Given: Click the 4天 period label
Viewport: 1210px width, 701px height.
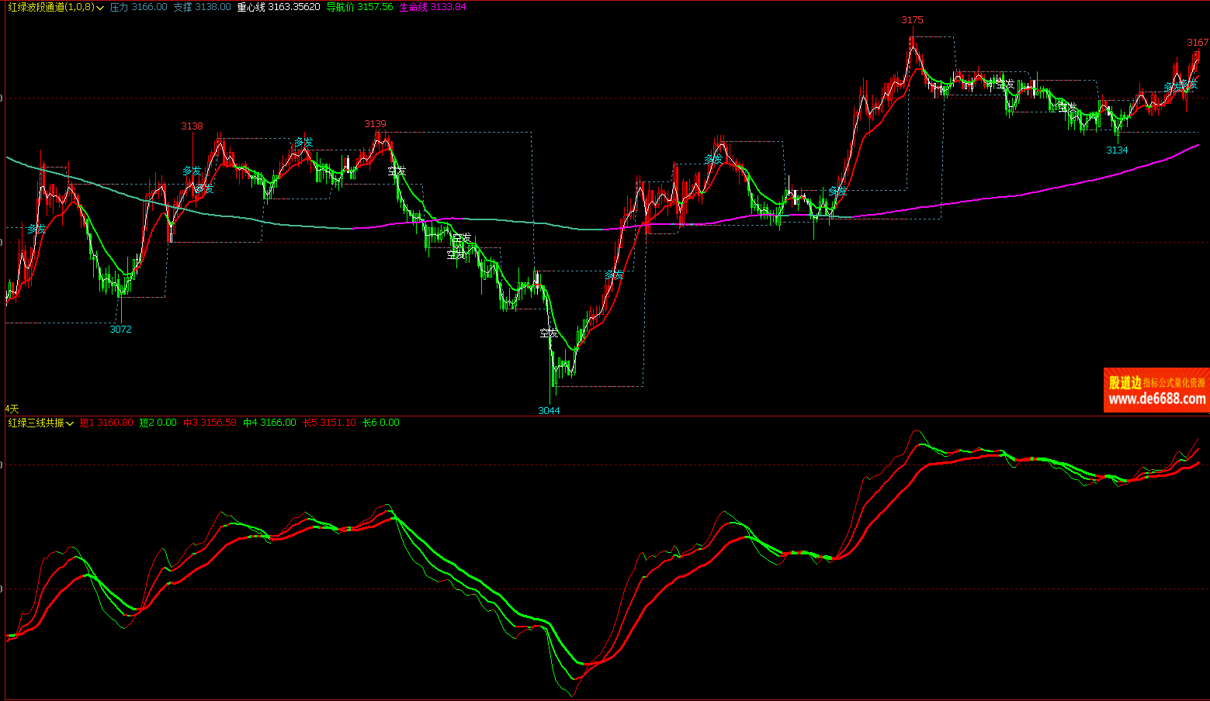Looking at the screenshot, I should (12, 409).
